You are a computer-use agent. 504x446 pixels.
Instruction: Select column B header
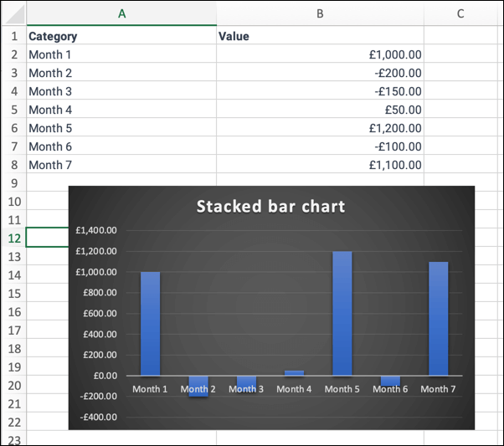(320, 13)
